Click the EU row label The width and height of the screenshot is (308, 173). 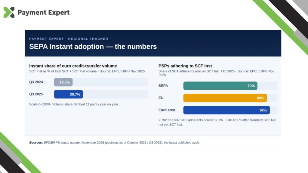[161, 98]
